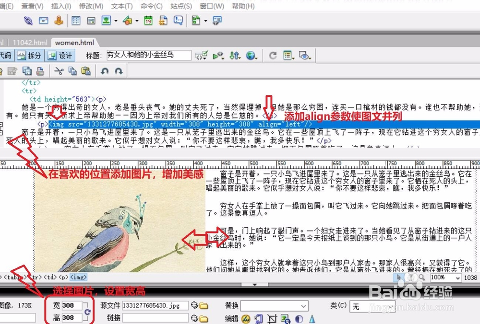Browse for 链接 with folder icon
The image size is (480, 324).
pyautogui.click(x=204, y=319)
